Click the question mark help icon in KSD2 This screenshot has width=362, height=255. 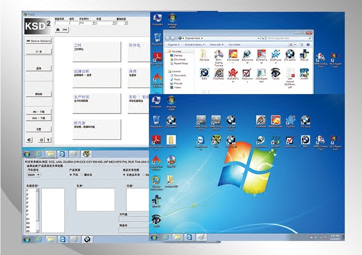(x=48, y=140)
